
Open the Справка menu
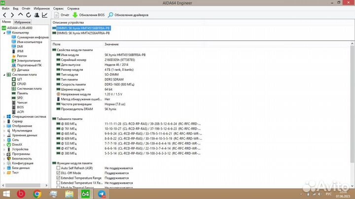(73, 8)
